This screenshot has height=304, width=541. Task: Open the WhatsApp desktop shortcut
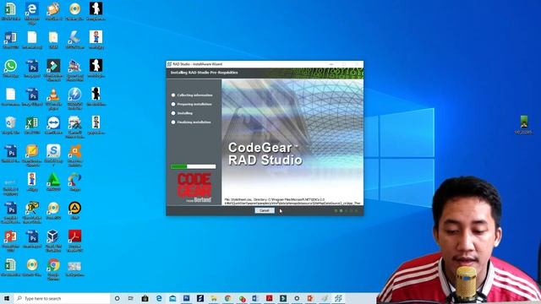[10, 68]
